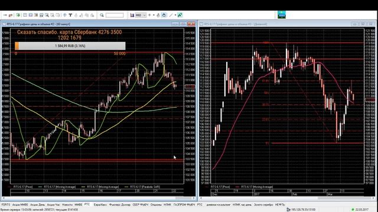
Task: Click left chart scrollbar left arrow
Action: tap(4, 198)
